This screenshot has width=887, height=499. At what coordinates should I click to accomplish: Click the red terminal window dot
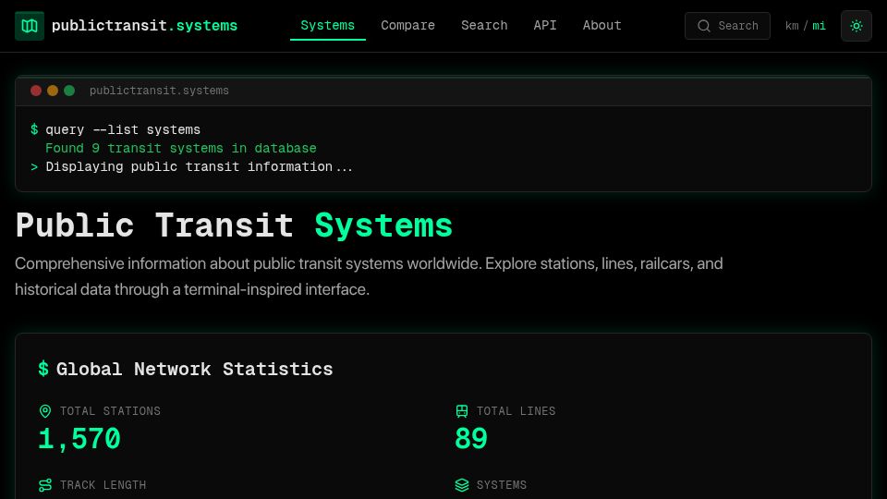point(36,91)
